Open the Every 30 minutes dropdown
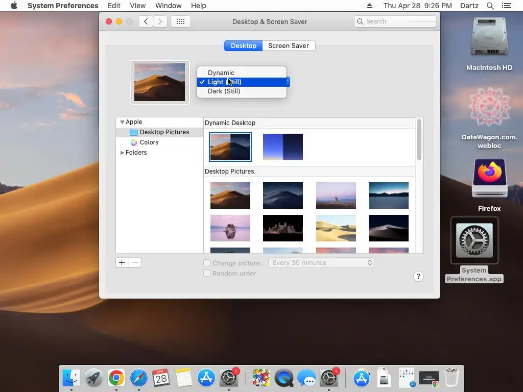The height and width of the screenshot is (392, 523). click(x=321, y=263)
